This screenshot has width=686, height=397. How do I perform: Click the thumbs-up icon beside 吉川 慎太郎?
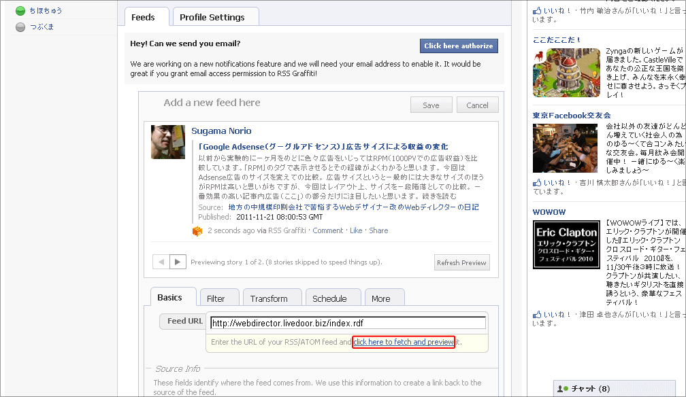coord(537,182)
